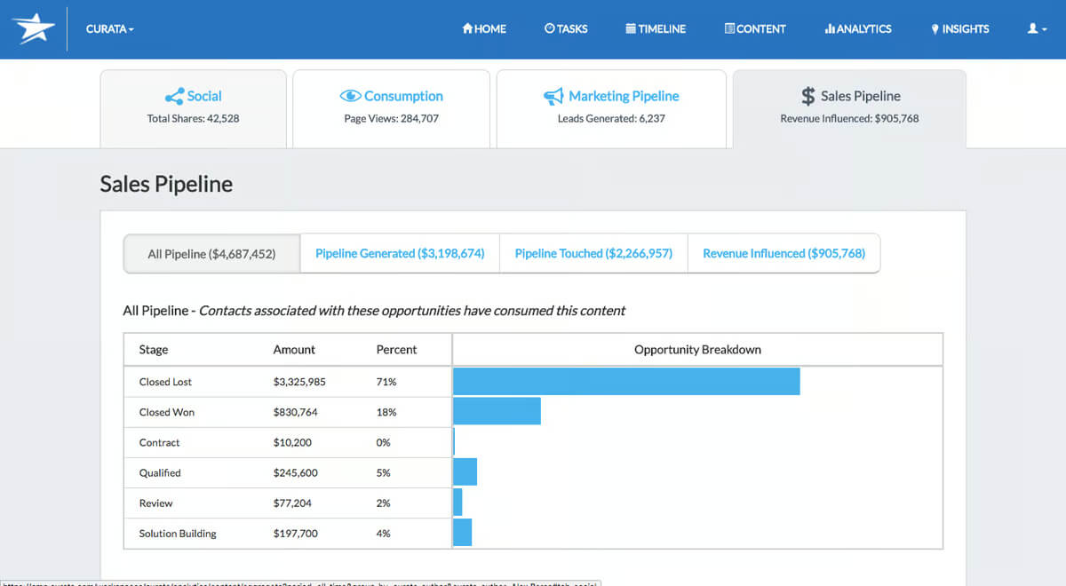Open the Timeline page
The width and height of the screenshot is (1066, 586).
tap(656, 28)
